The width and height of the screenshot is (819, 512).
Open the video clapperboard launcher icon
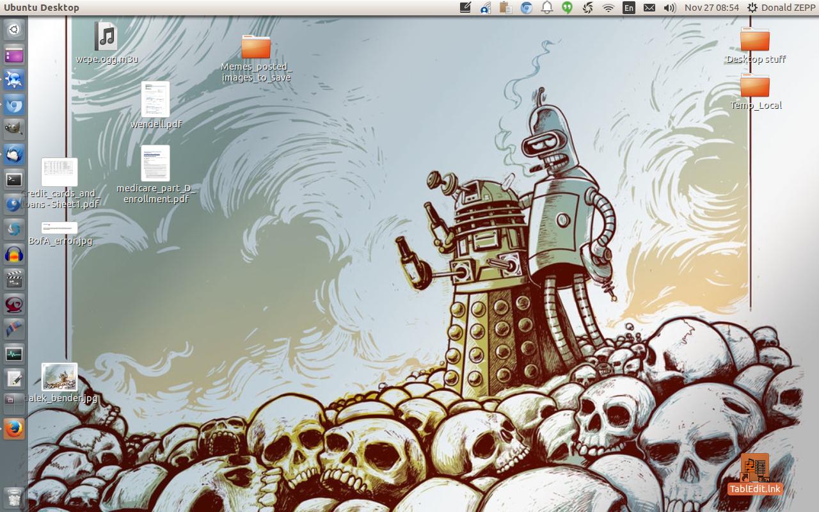point(14,279)
